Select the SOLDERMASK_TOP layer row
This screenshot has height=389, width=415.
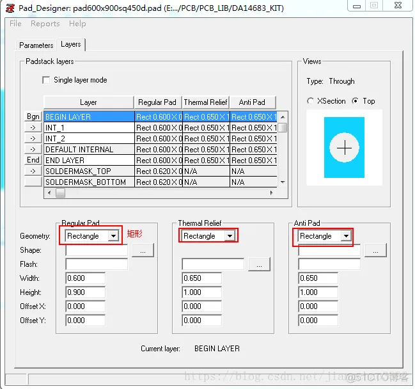161,171
